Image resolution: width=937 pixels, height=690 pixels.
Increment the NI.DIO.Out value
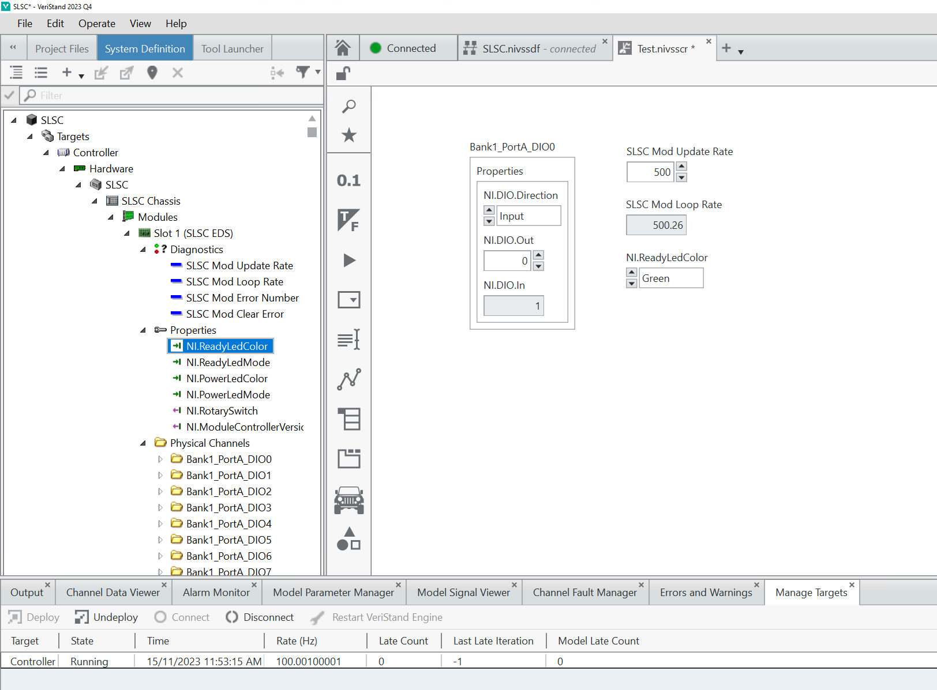(539, 255)
